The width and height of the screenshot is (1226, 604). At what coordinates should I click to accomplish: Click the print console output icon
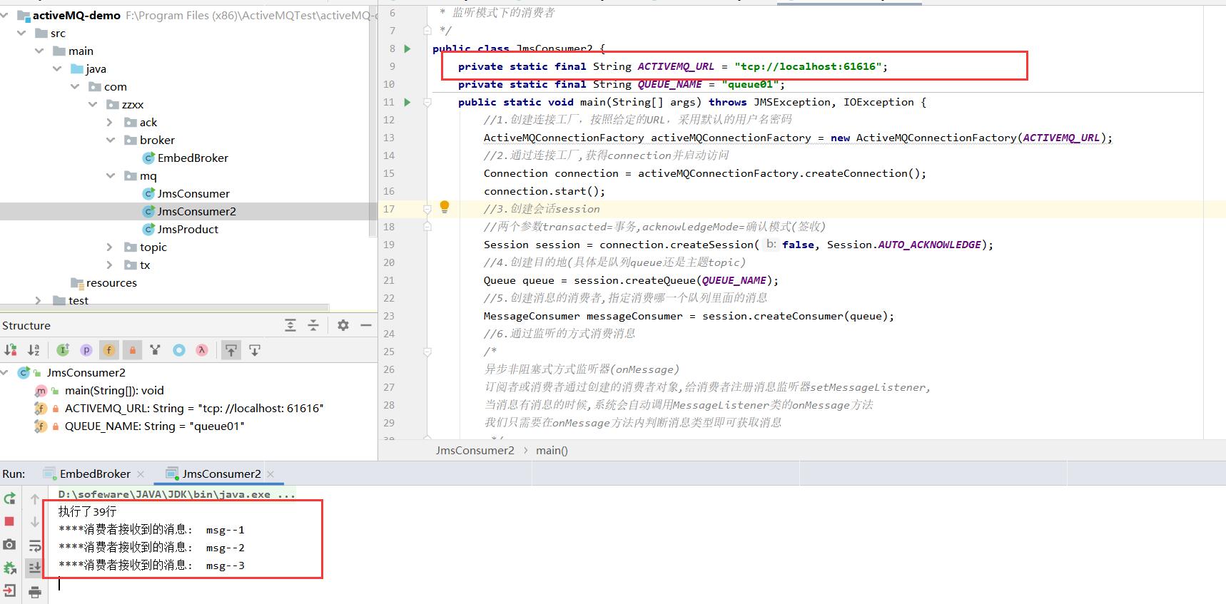coord(34,591)
